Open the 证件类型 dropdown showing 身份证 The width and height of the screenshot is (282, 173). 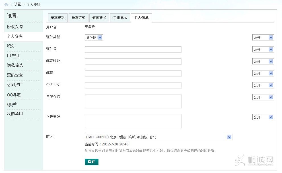(94, 37)
